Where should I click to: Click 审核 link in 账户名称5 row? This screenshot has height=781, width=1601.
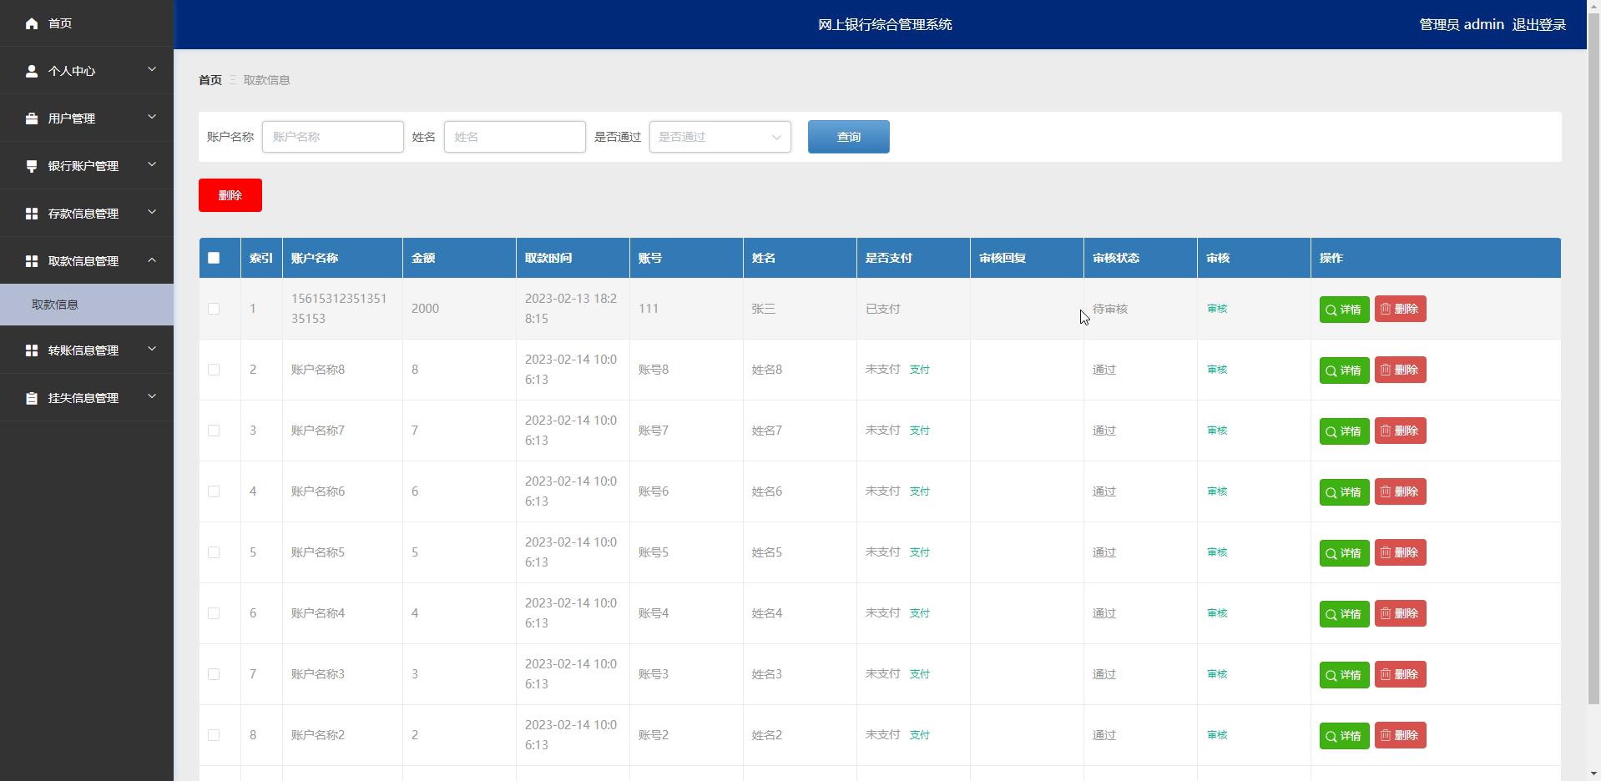1217,552
